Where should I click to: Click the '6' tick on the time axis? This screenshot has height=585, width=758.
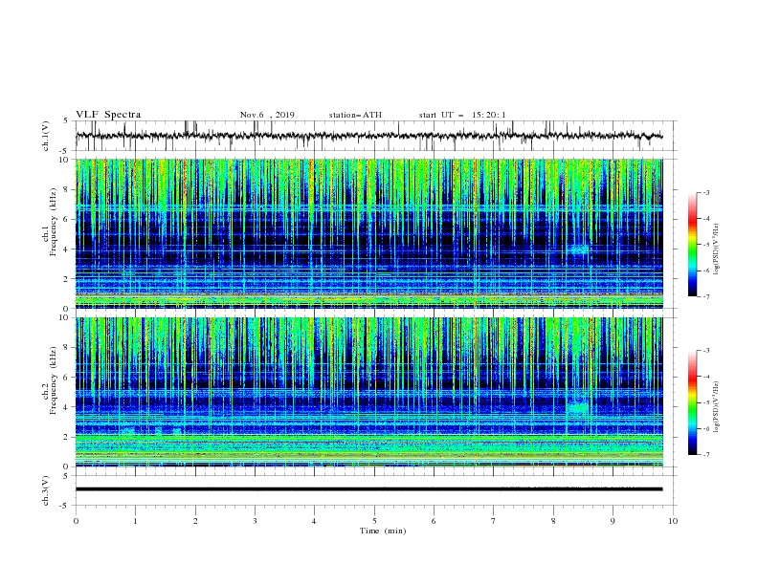pyautogui.click(x=434, y=521)
